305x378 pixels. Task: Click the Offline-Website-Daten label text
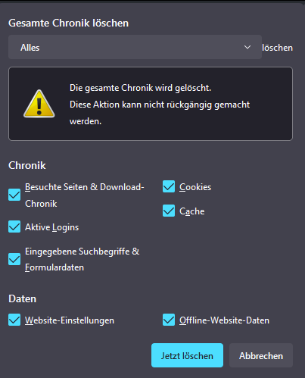coord(224,320)
